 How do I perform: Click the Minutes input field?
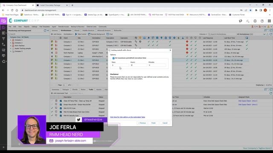pos(157,65)
